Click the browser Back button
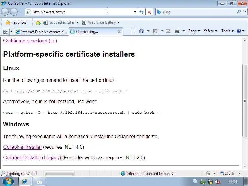This screenshot has height=186, width=248. pyautogui.click(x=5, y=12)
